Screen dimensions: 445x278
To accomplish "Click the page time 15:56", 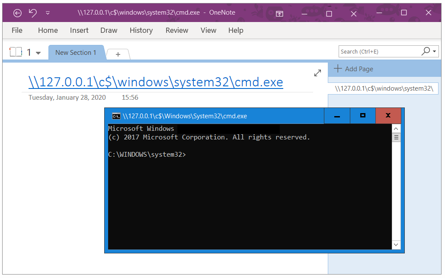I will coord(130,98).
